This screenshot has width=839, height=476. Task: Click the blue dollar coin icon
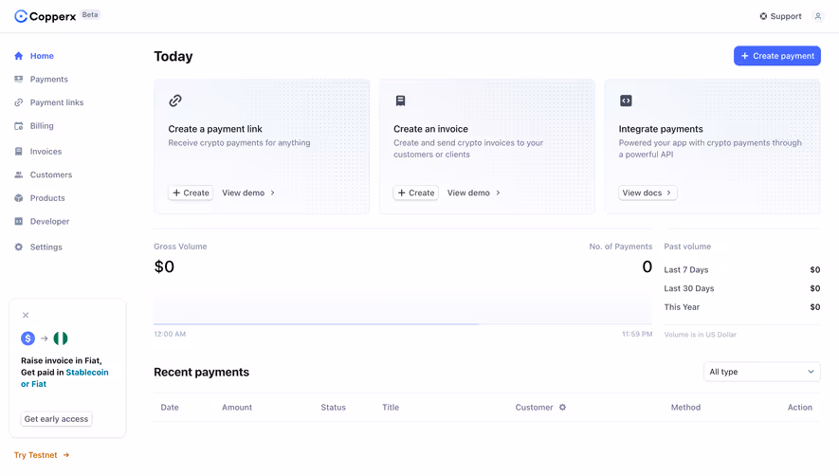point(27,339)
